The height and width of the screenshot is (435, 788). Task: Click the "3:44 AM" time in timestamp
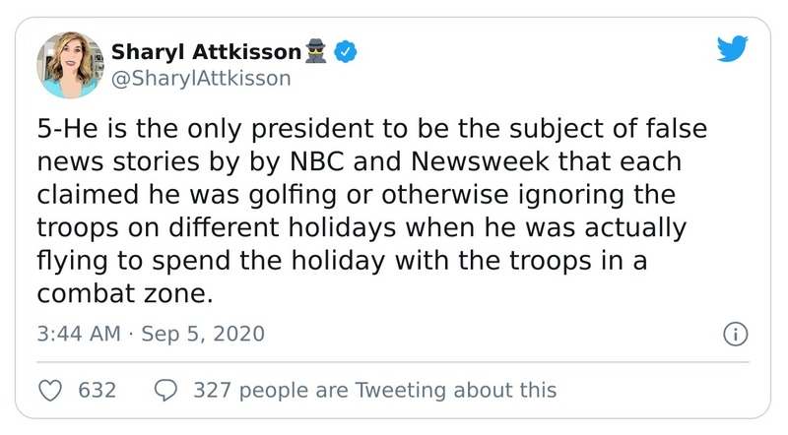pyautogui.click(x=77, y=334)
